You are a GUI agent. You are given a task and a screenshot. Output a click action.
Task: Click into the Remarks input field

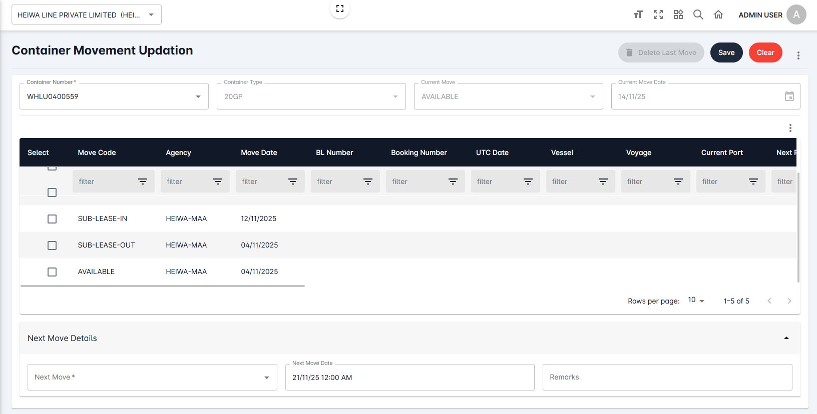tap(667, 377)
